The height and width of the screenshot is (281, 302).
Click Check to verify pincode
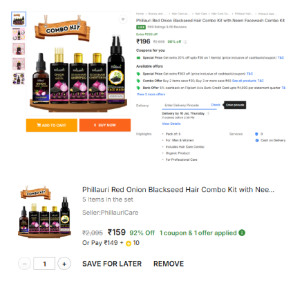pyautogui.click(x=216, y=105)
